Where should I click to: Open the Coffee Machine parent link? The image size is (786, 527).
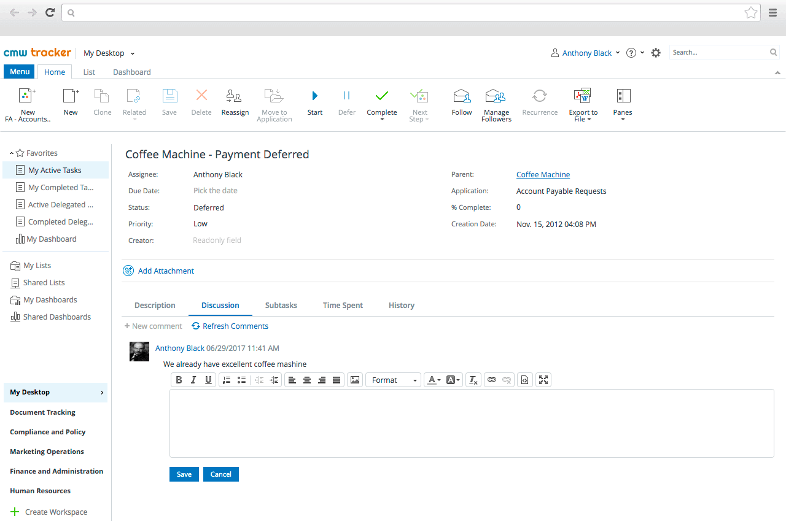coord(543,174)
